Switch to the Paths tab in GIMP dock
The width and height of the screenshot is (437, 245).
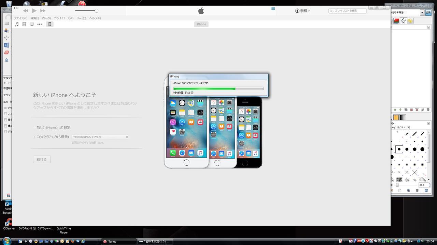pos(403,21)
